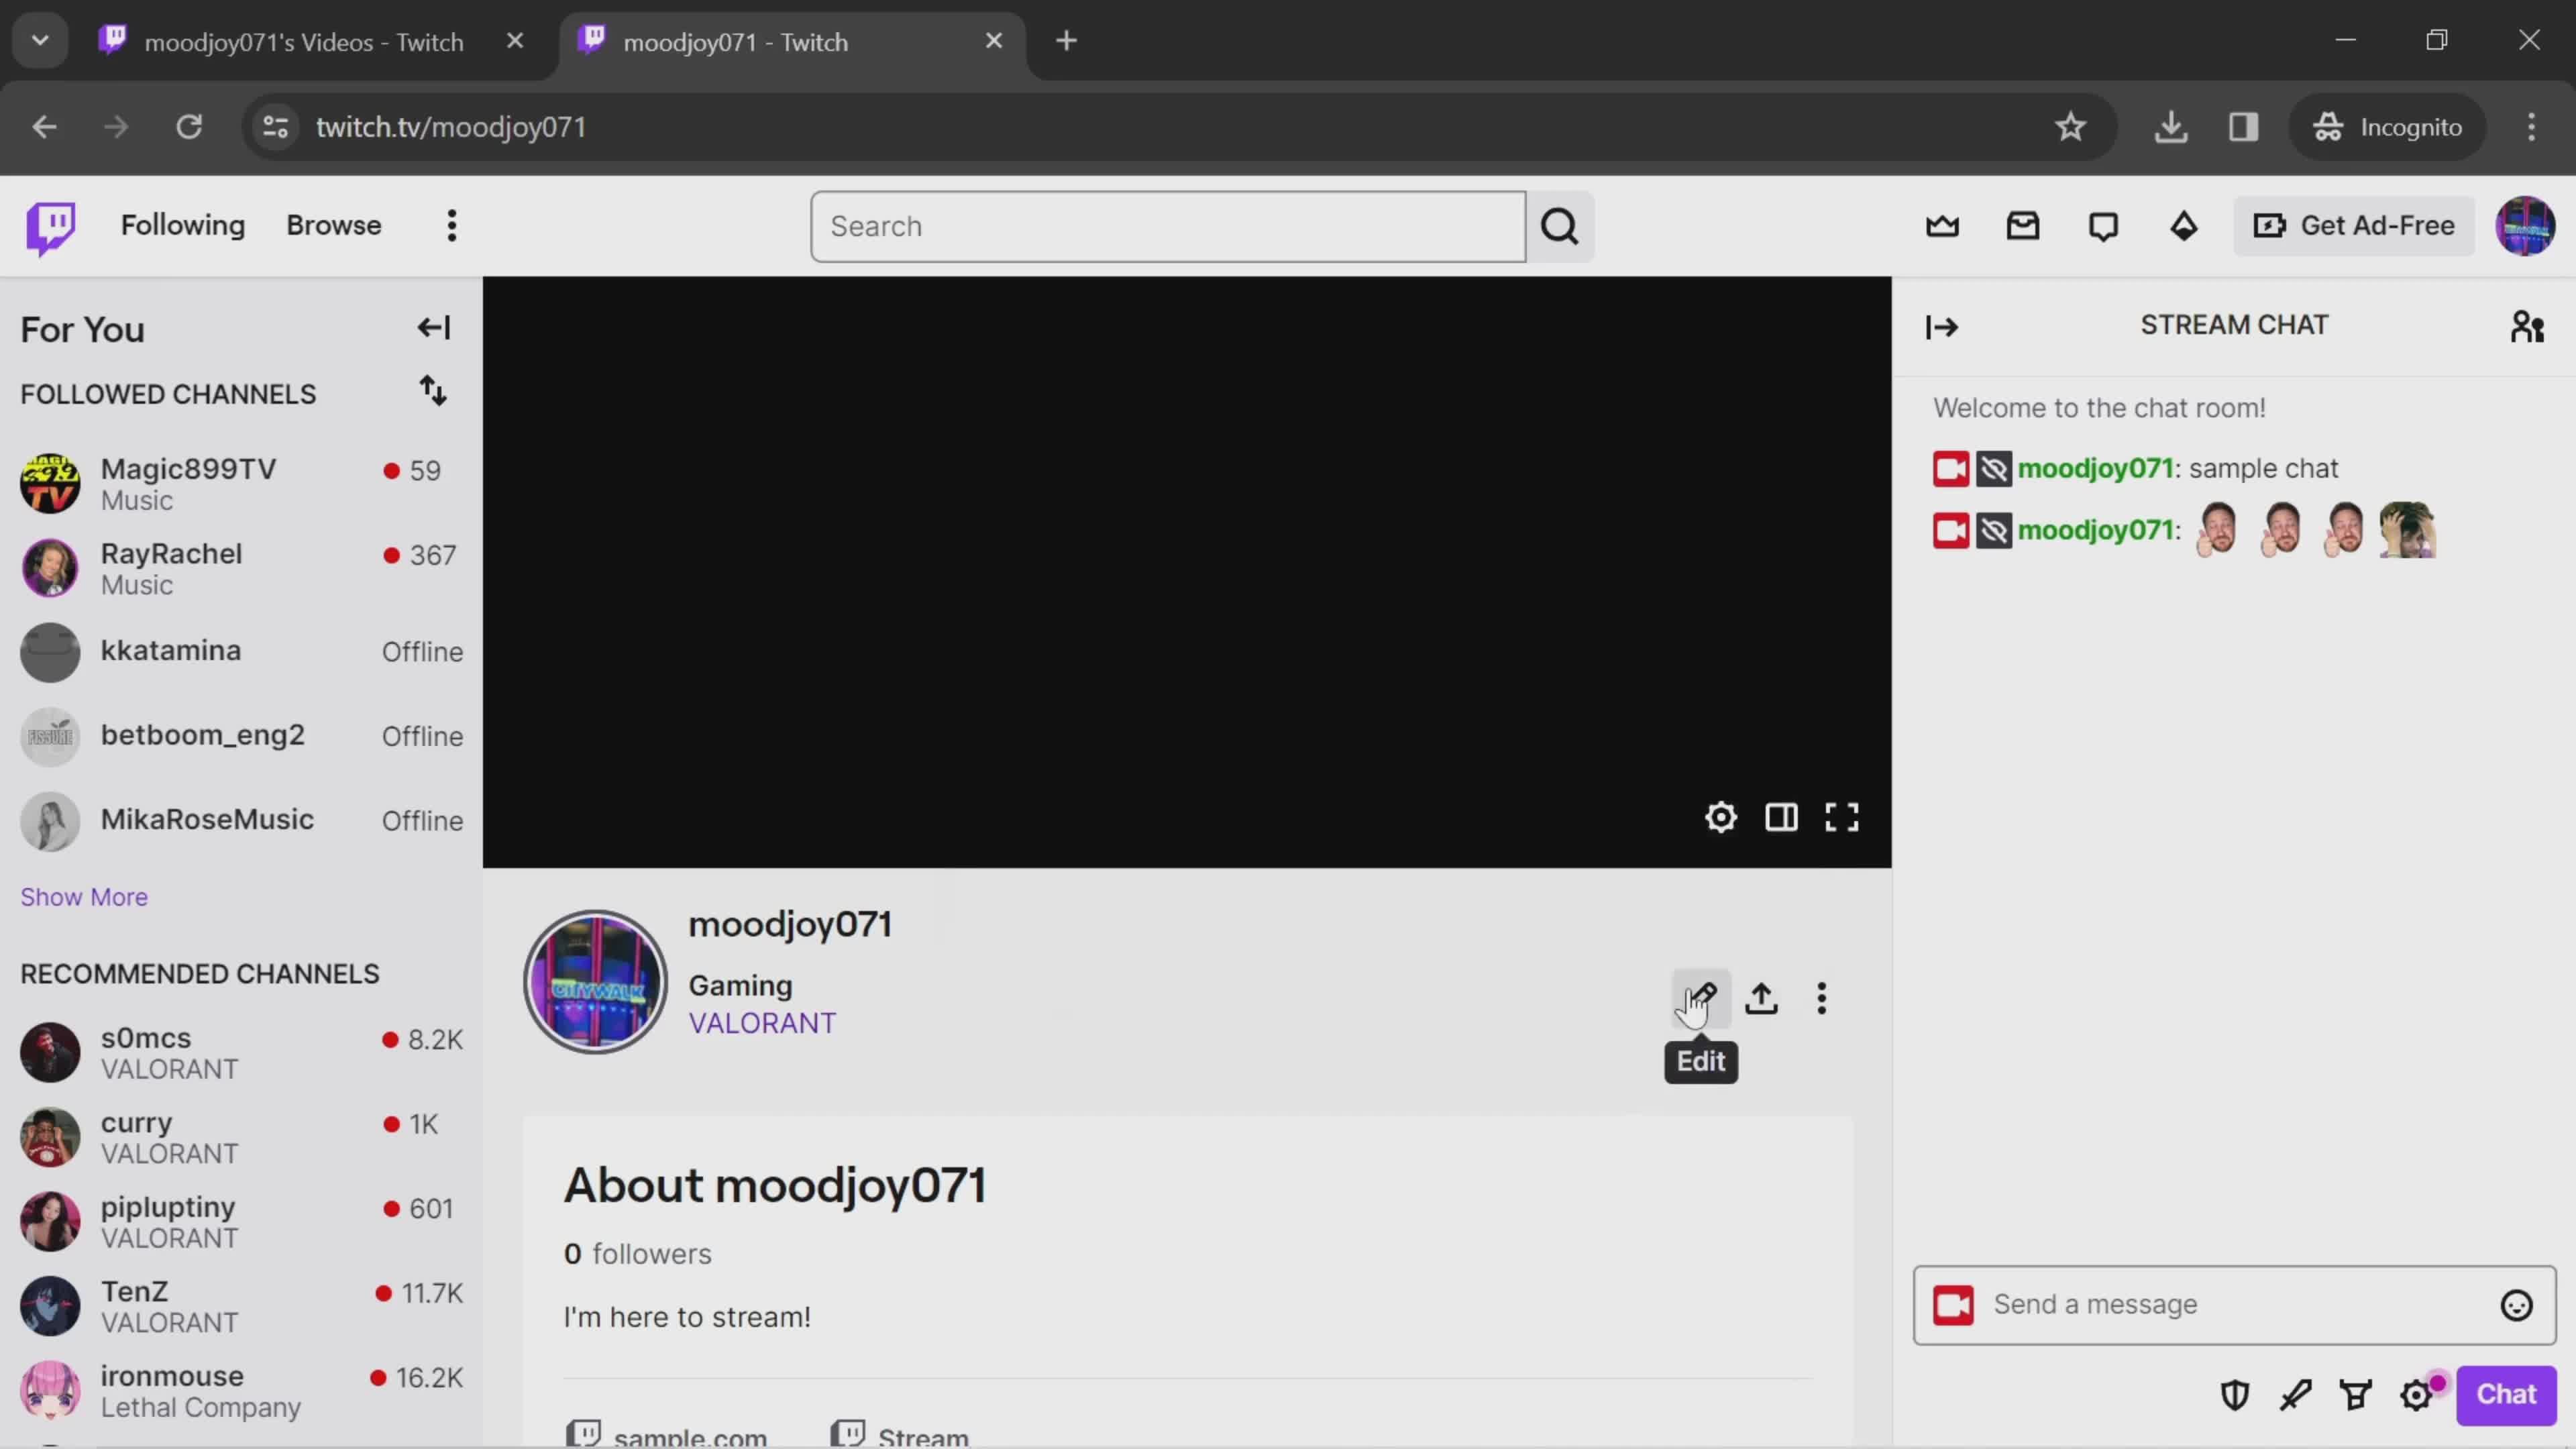Open curry recommended channel
The image size is (2576, 1449).
[240, 1137]
